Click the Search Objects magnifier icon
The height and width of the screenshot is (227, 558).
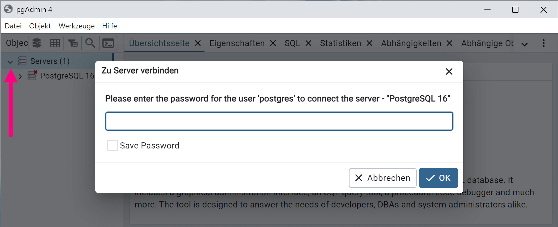coord(90,43)
